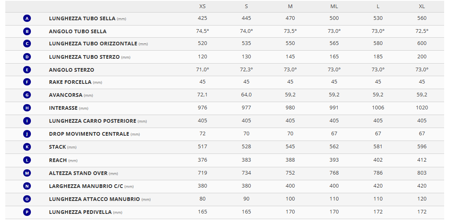Viewport: 449px width, 224px height.
Task: Click the XL size column header
Action: click(x=422, y=6)
